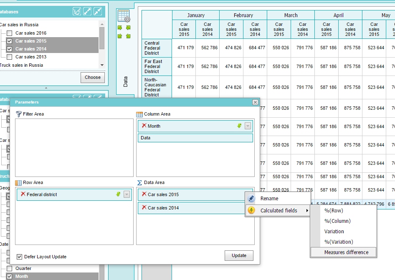
Task: Choose Rename from the context menu
Action: pyautogui.click(x=278, y=198)
